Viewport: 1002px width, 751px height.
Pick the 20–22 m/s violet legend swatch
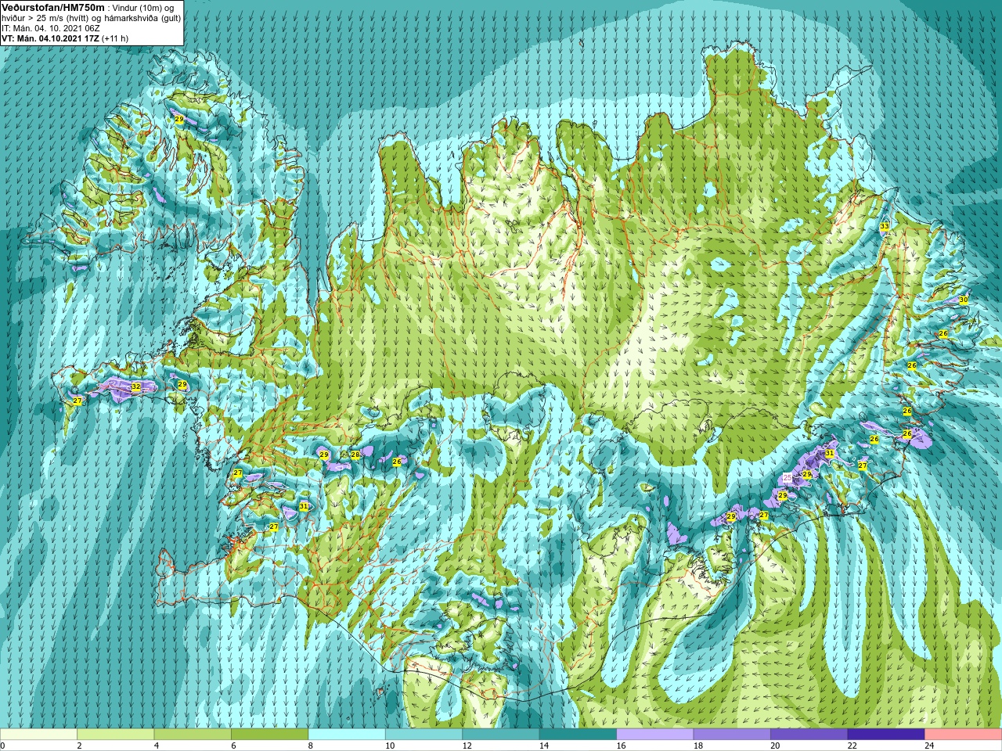tap(809, 735)
